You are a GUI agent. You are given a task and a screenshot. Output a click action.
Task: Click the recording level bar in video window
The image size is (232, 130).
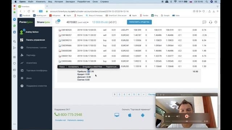point(187,121)
